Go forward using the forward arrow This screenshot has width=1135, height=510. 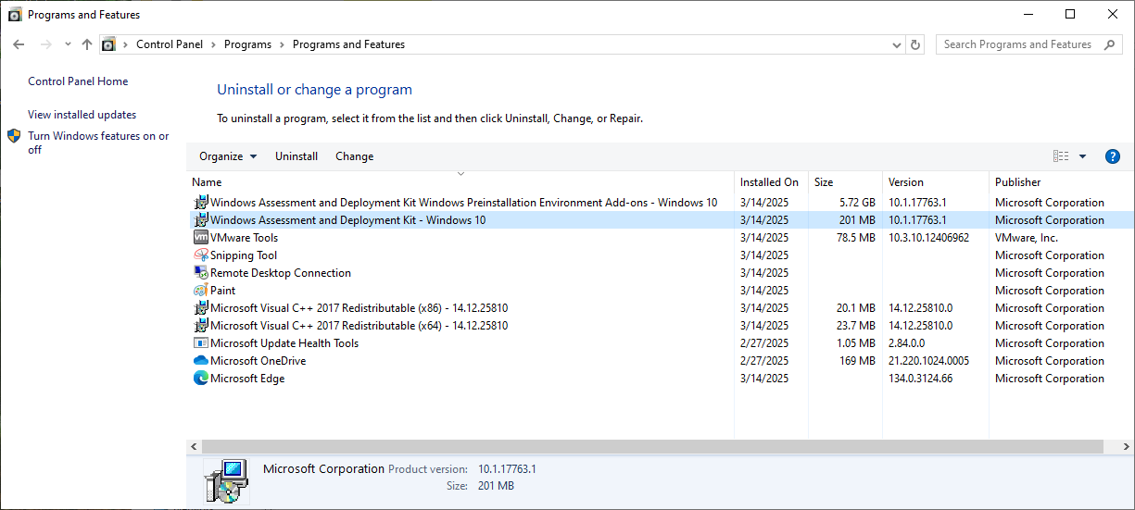(x=45, y=44)
